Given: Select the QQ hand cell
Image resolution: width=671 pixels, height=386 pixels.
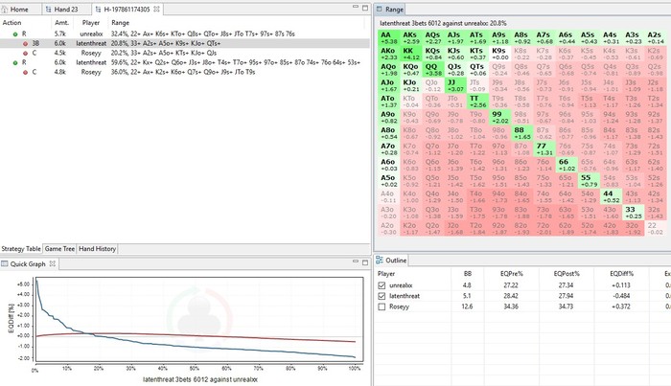Looking at the screenshot, I should click(x=433, y=70).
